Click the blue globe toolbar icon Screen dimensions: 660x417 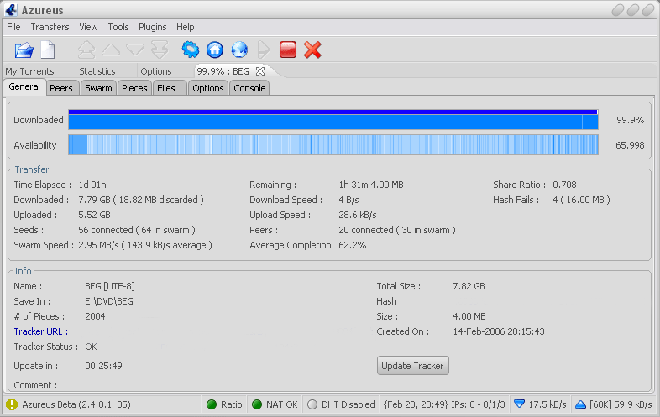[239, 50]
